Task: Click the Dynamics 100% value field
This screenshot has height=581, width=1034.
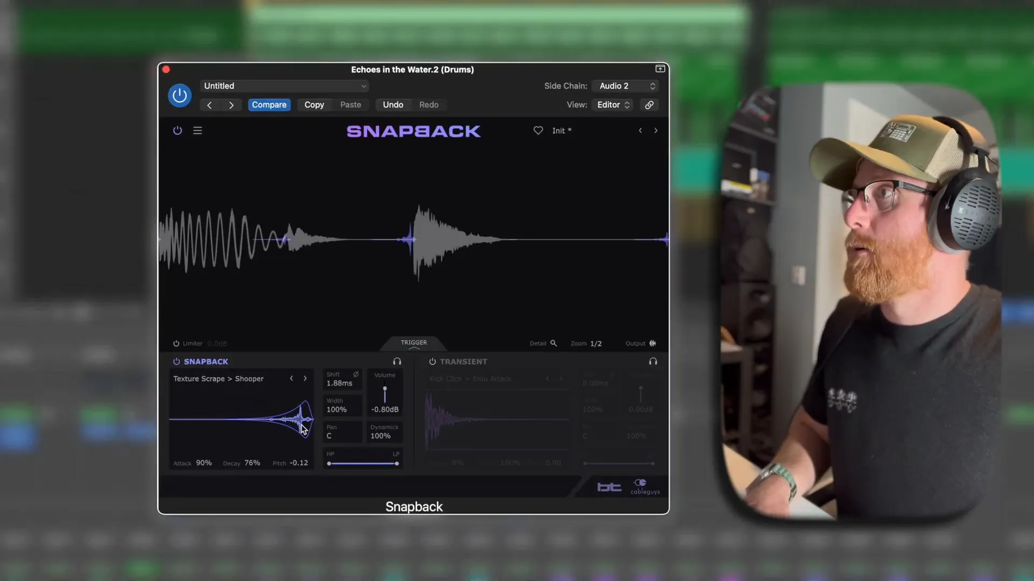Action: 385,432
